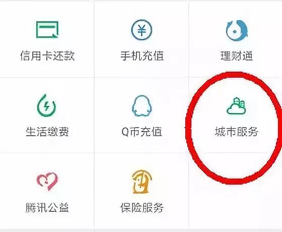Tap the green lightning utilities payment icon
Image resolution: width=282 pixels, height=232 pixels.
click(x=46, y=105)
